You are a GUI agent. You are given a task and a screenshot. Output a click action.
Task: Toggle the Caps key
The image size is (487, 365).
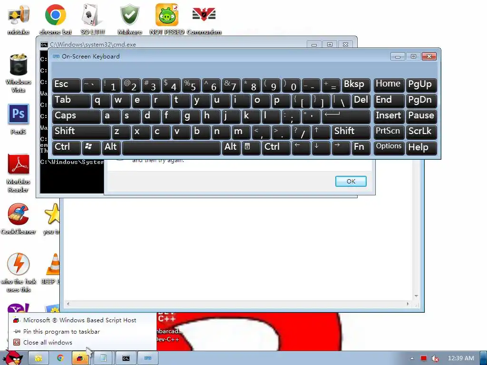(x=76, y=116)
